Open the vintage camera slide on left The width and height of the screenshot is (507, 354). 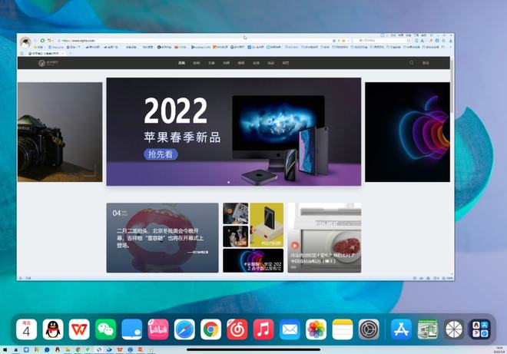pyautogui.click(x=60, y=132)
